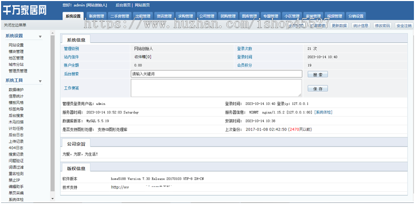This screenshot has width=415, height=204.
Task: Select 上传记录 in the sidebar
Action: coord(16,142)
